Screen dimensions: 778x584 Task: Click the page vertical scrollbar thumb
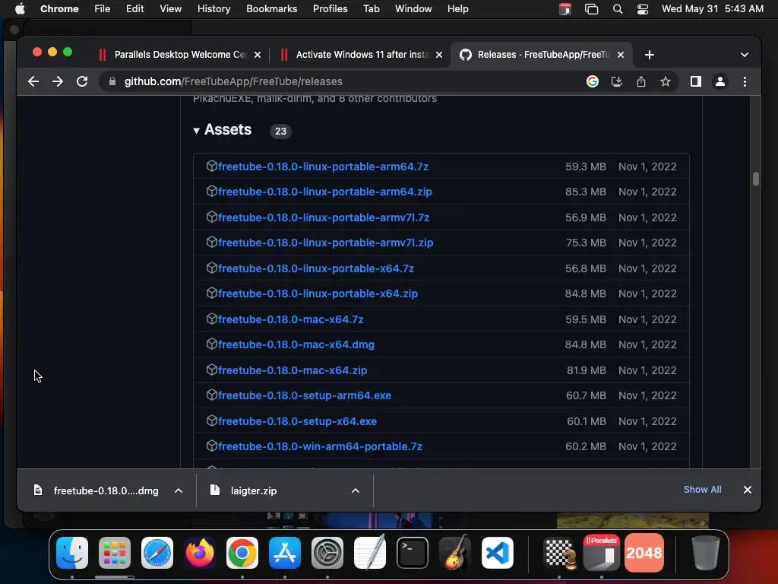pos(756,179)
